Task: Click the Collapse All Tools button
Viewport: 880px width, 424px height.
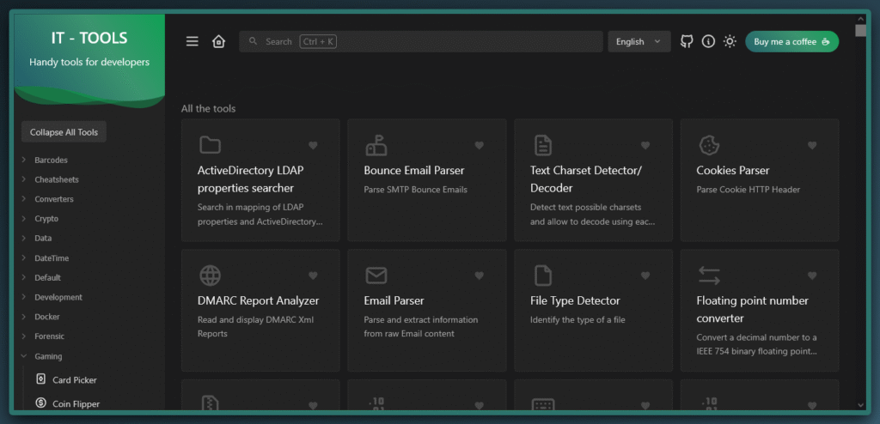Action: [x=64, y=132]
